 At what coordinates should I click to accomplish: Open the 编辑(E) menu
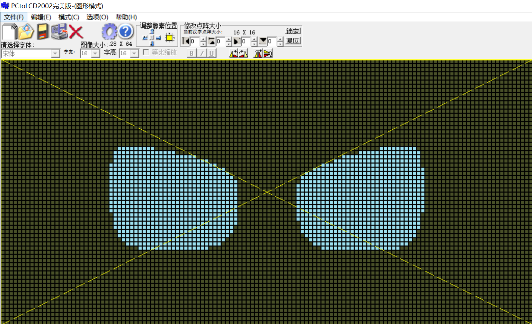(x=41, y=17)
